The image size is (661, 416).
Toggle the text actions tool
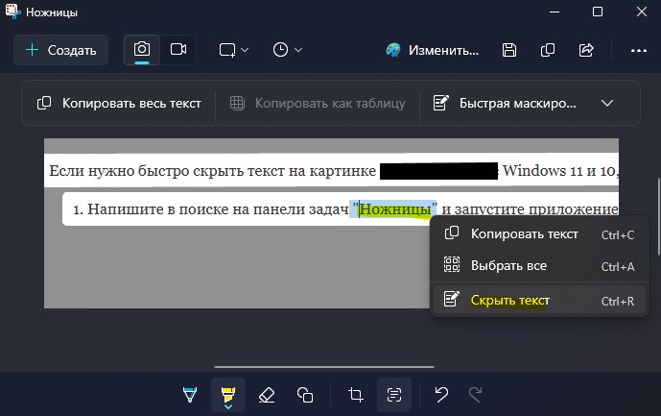click(x=394, y=395)
